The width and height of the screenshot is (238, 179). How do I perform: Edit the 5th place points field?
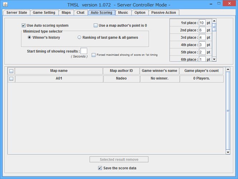point(202,52)
